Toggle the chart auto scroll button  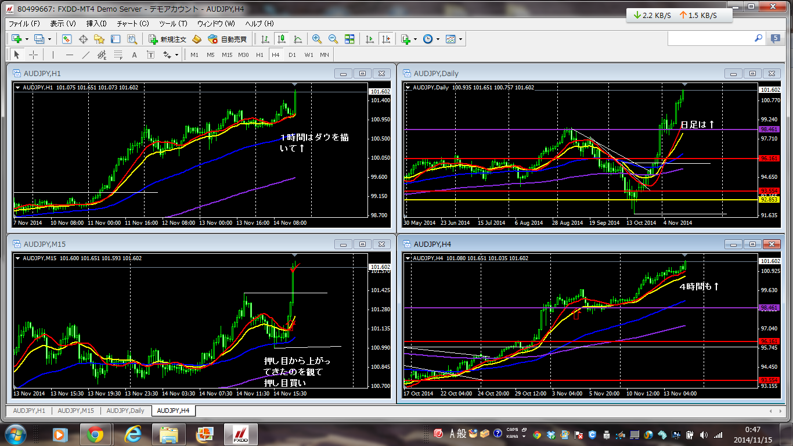(369, 39)
